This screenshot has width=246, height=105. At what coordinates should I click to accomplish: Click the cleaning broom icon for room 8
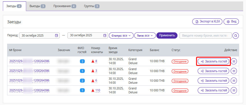(93, 61)
